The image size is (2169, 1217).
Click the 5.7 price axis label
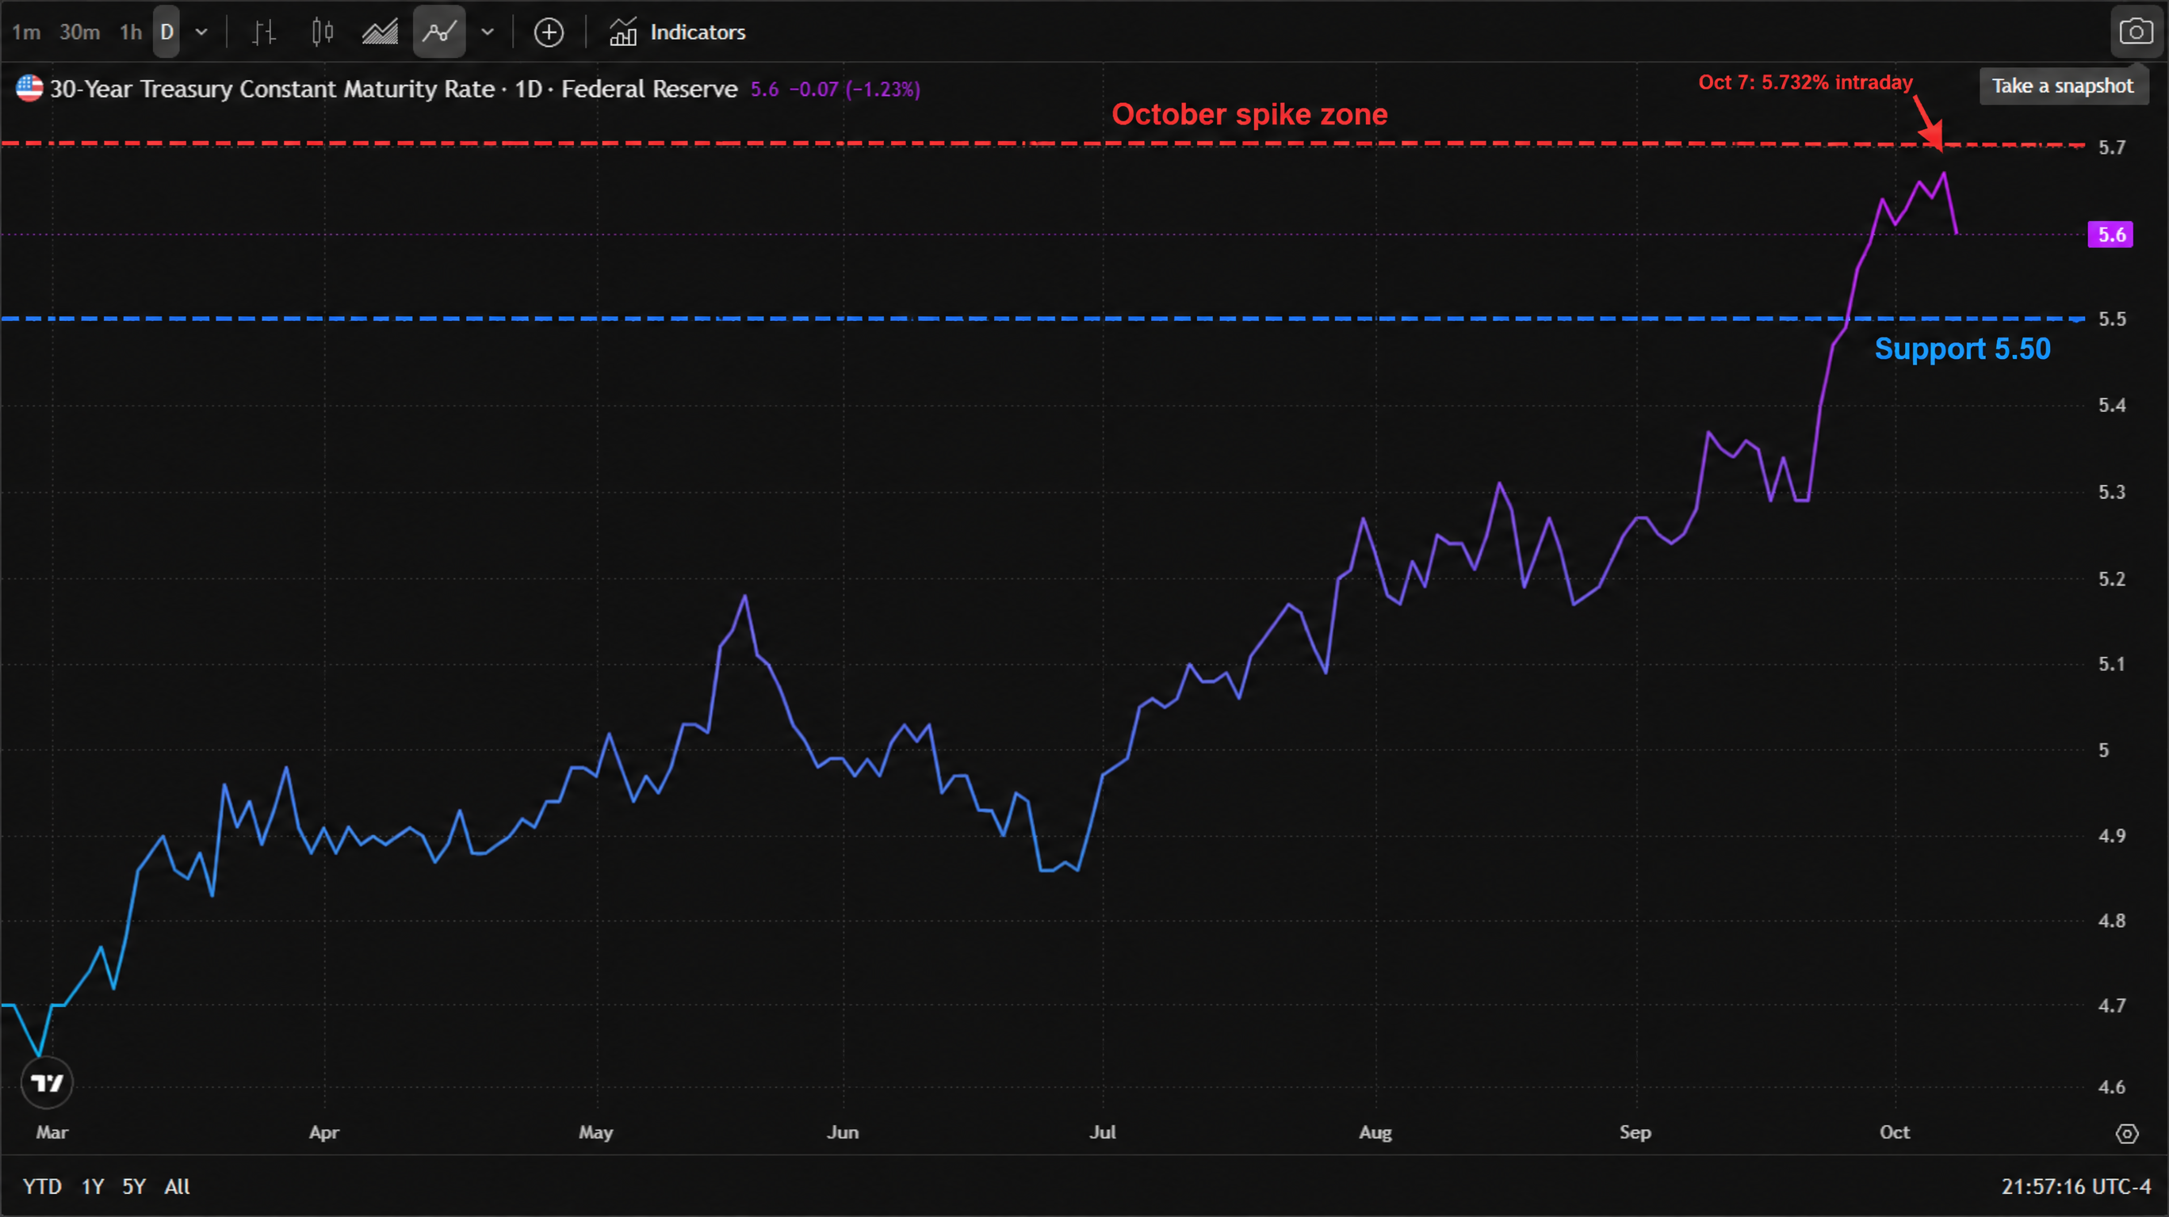click(x=2112, y=147)
